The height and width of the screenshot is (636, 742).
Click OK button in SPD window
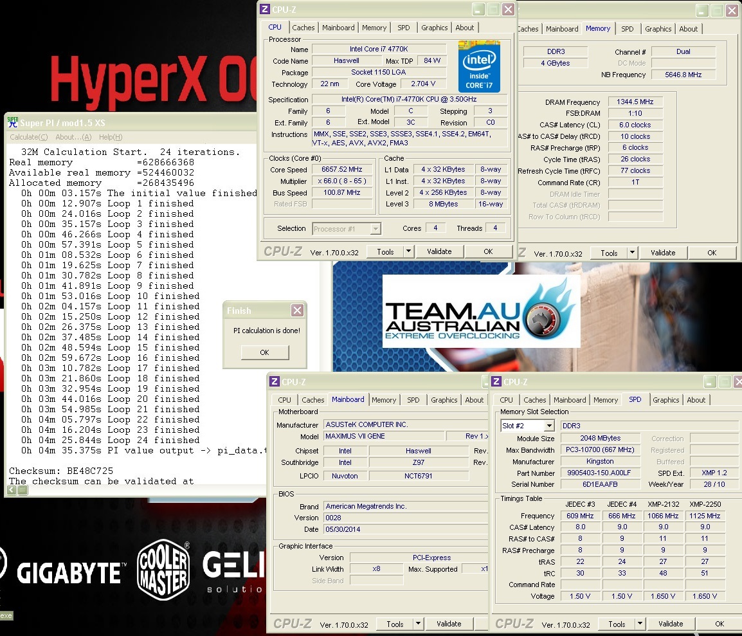click(719, 624)
